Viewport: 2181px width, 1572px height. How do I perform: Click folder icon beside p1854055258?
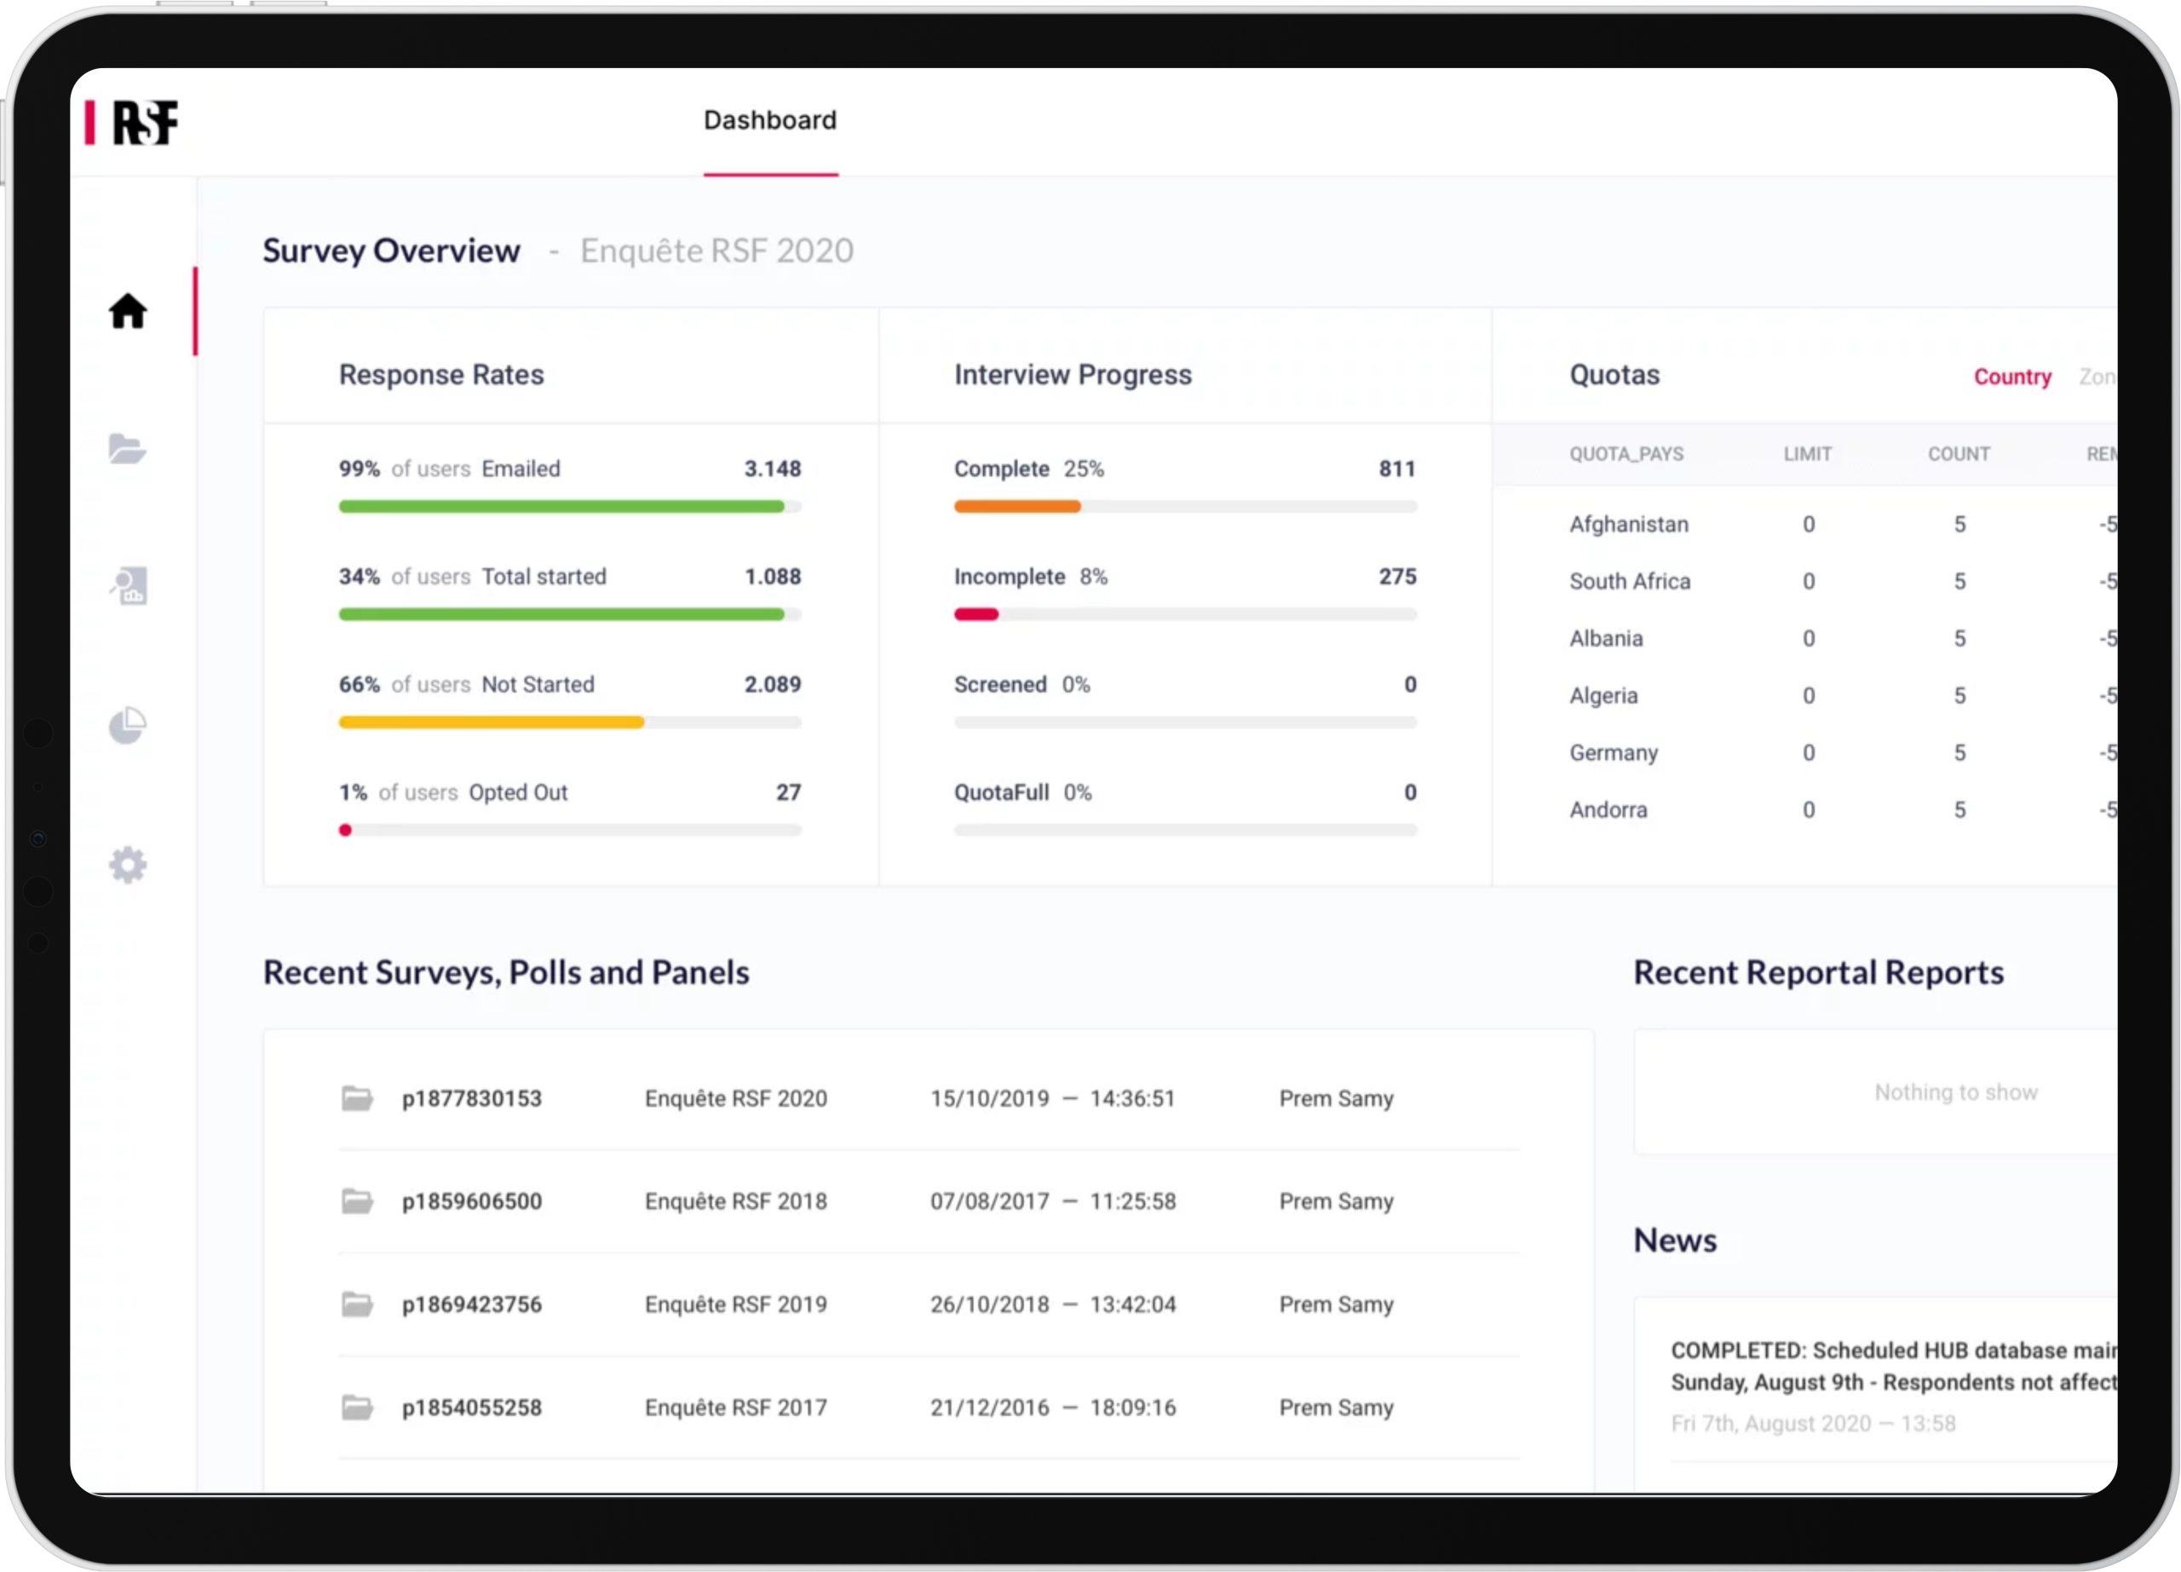click(357, 1408)
